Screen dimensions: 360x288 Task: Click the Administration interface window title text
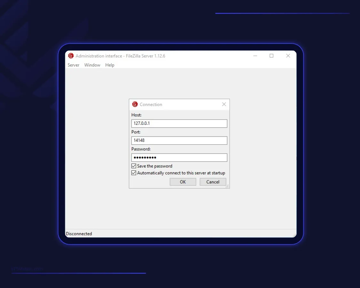(120, 56)
